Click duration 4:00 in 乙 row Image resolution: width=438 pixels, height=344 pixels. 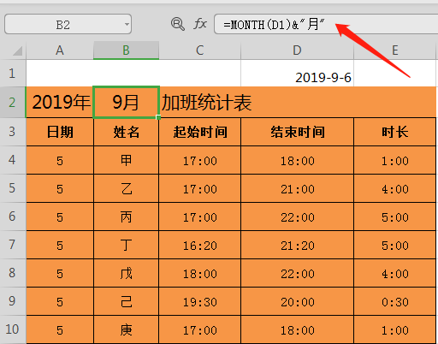pos(395,188)
